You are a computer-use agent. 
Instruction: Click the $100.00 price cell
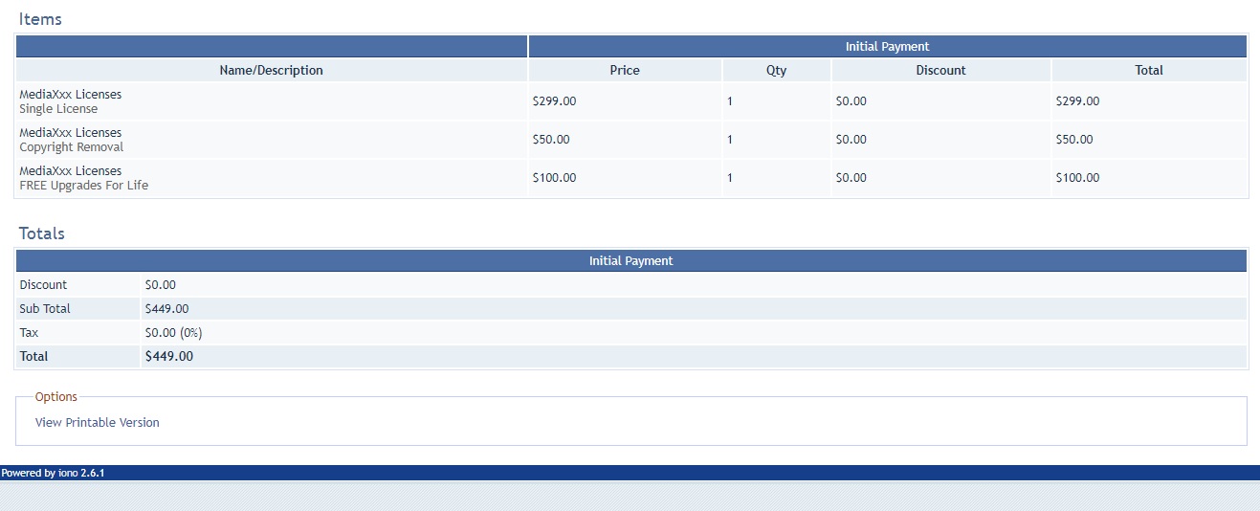(554, 178)
